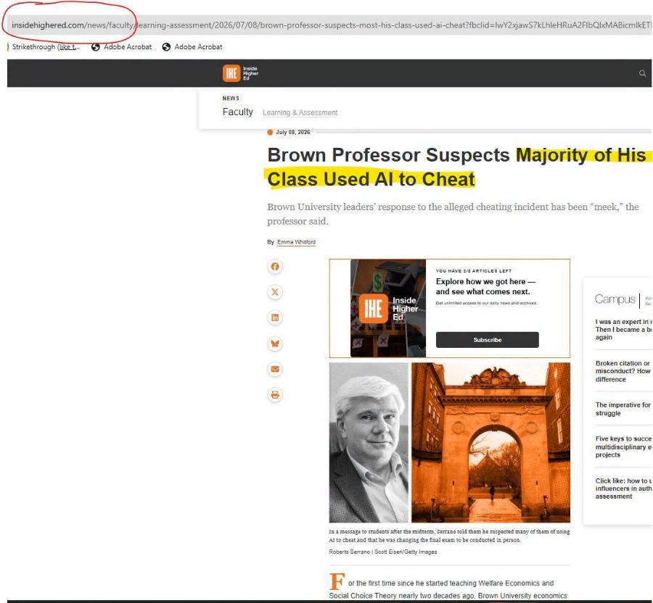Go to the Faculty section
The width and height of the screenshot is (653, 603).
237,112
